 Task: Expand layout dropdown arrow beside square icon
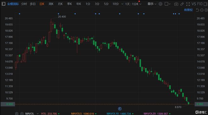pyautogui.click(x=170, y=4)
